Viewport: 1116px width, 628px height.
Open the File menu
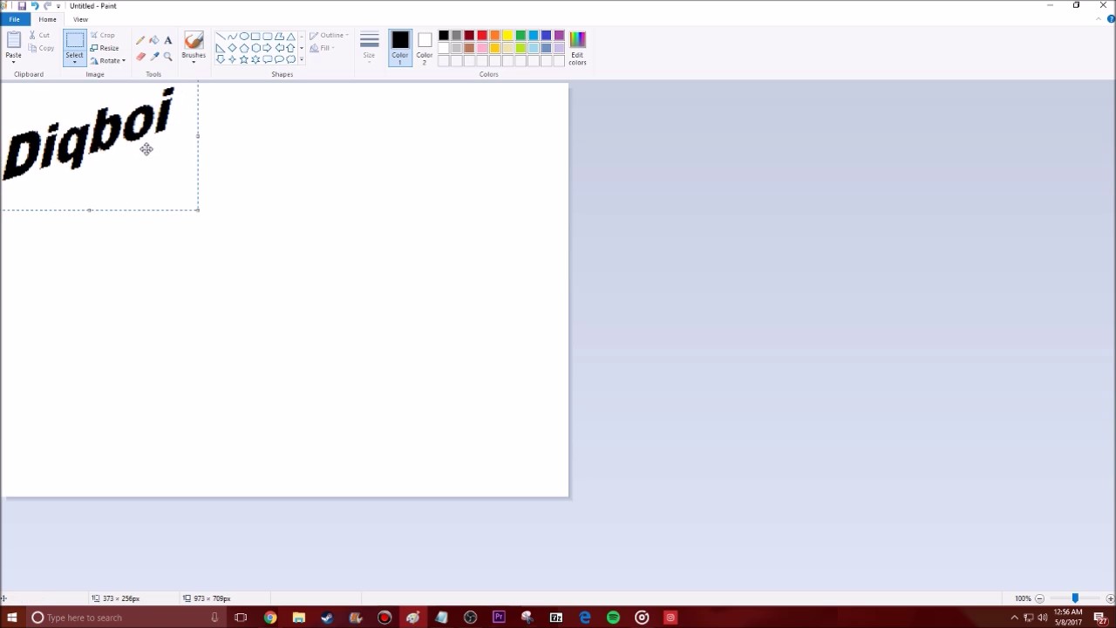click(14, 19)
